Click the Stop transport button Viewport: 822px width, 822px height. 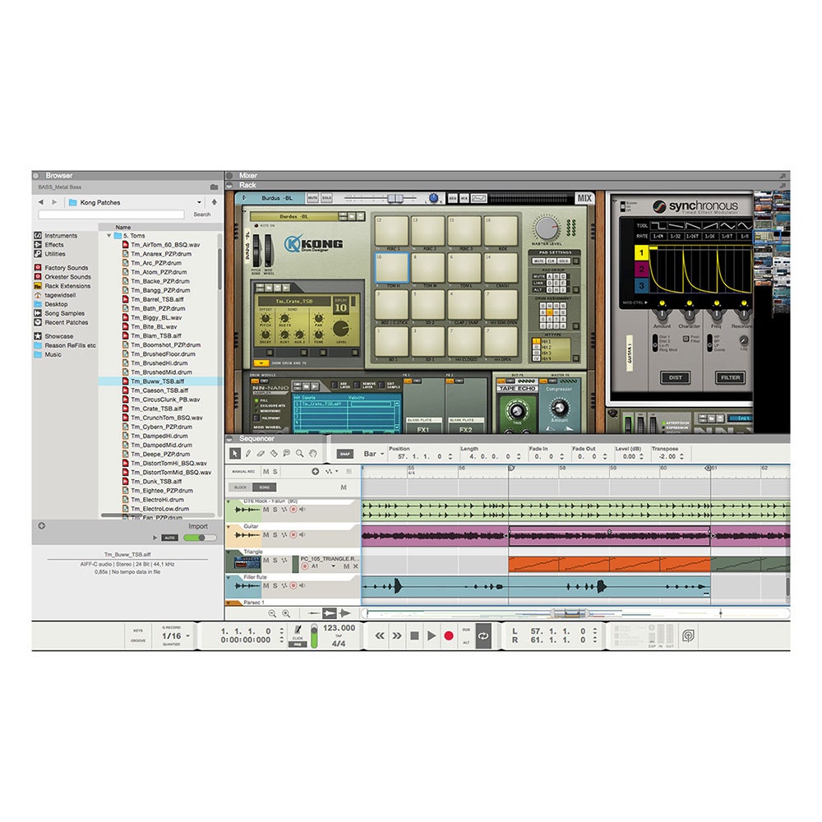pos(414,636)
